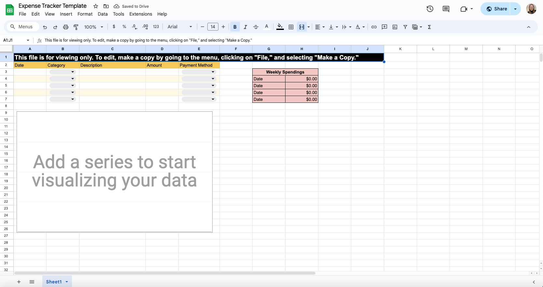Image resolution: width=543 pixels, height=287 pixels.
Task: Open version history clock icon
Action: point(430,9)
